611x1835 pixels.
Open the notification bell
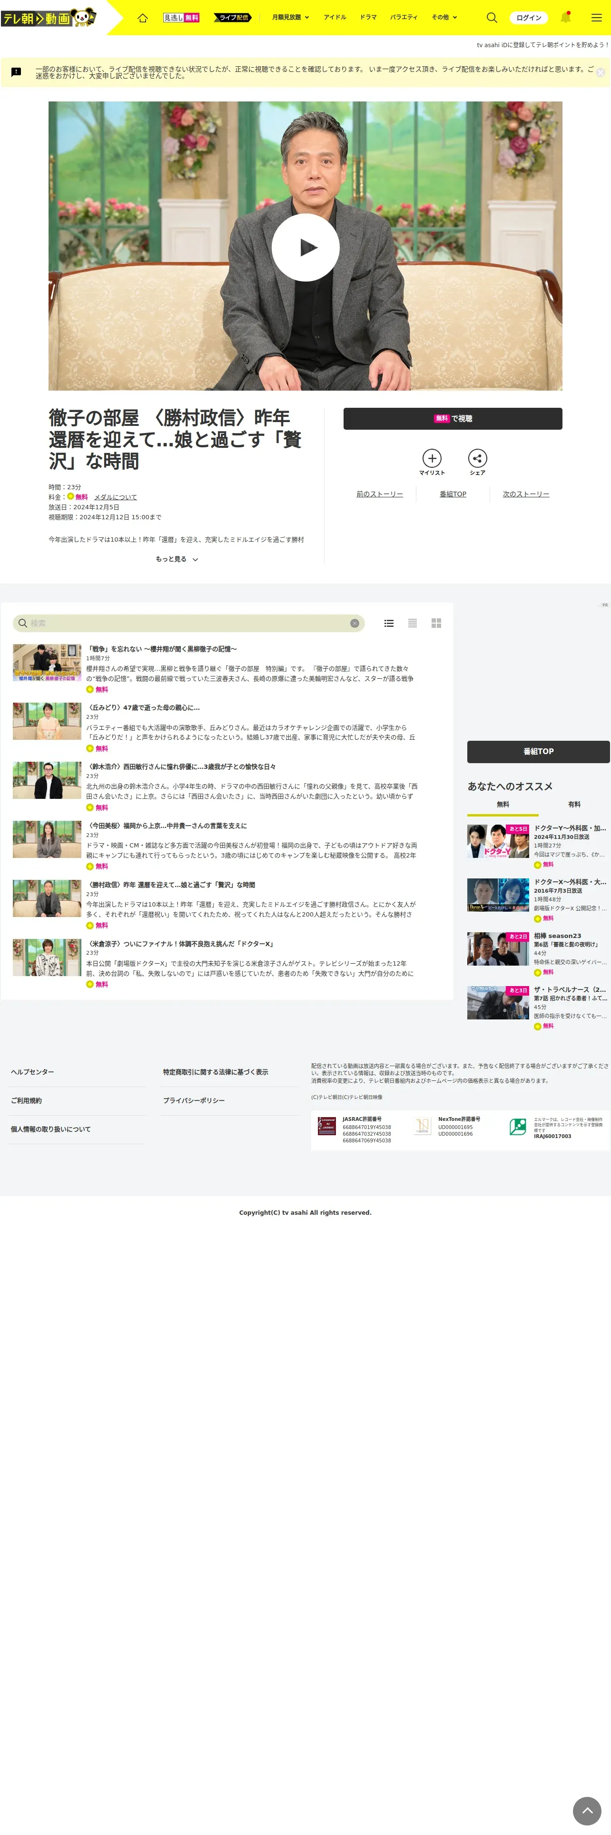565,17
